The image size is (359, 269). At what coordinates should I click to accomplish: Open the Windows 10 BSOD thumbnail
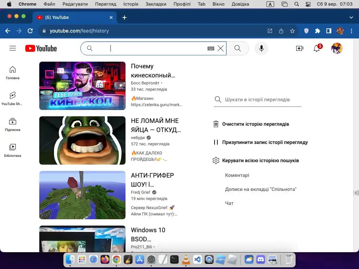(x=82, y=239)
